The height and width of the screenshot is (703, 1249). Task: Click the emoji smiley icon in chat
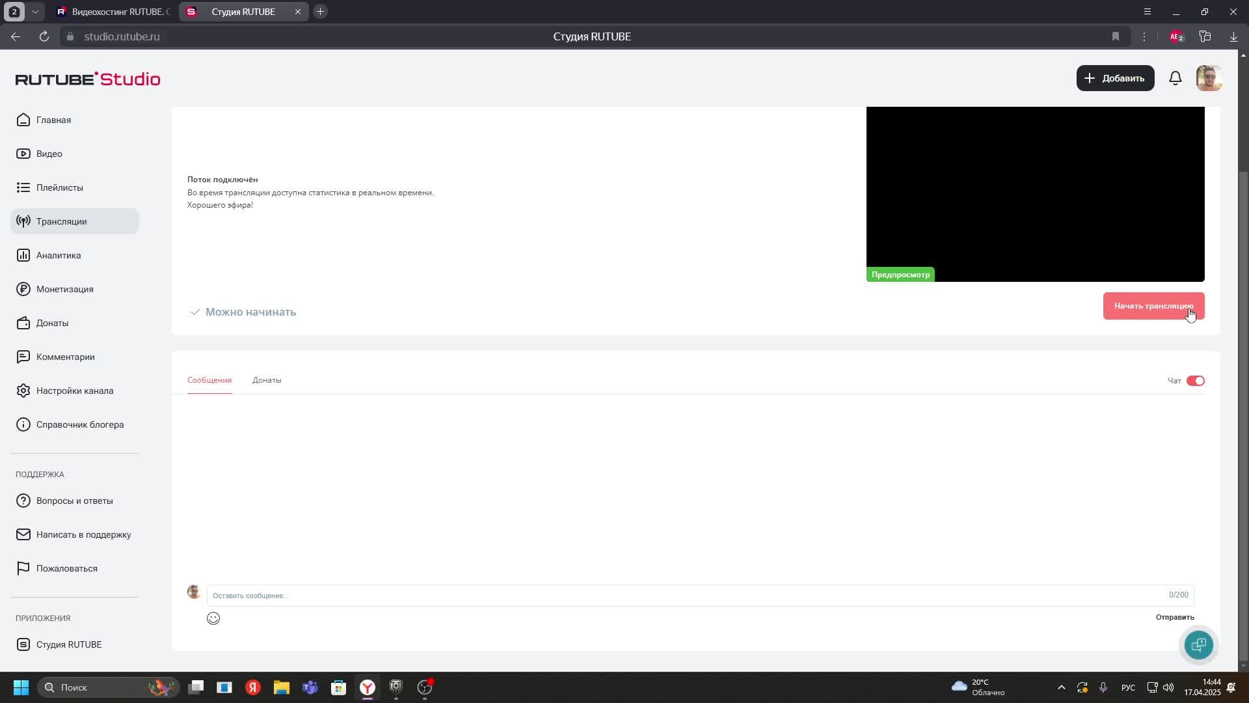point(213,618)
